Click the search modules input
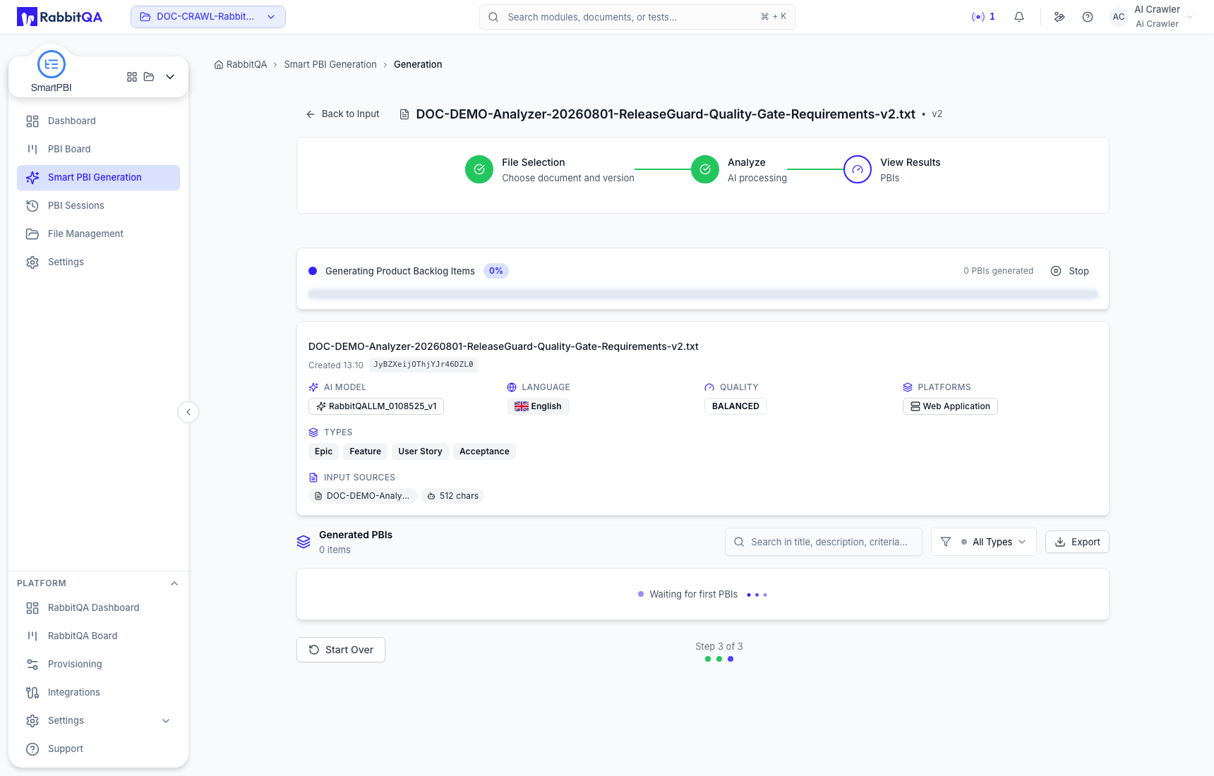The image size is (1214, 776). click(637, 17)
